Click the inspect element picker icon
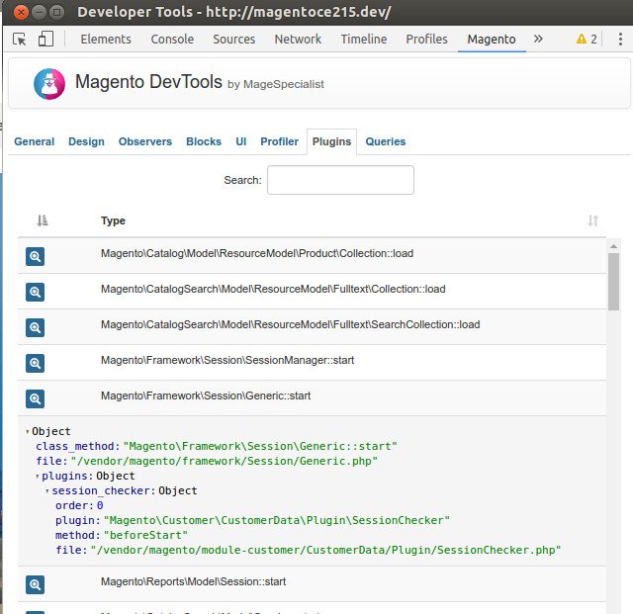Screen dimensions: 633x614 [20, 40]
